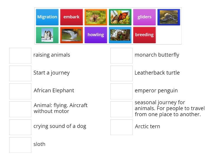The width and height of the screenshot is (216, 162).
Task: Select the sloth picture tile
Action: 120,35
